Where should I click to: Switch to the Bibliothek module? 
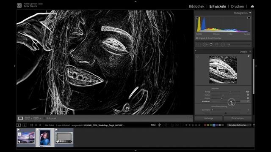click(196, 6)
